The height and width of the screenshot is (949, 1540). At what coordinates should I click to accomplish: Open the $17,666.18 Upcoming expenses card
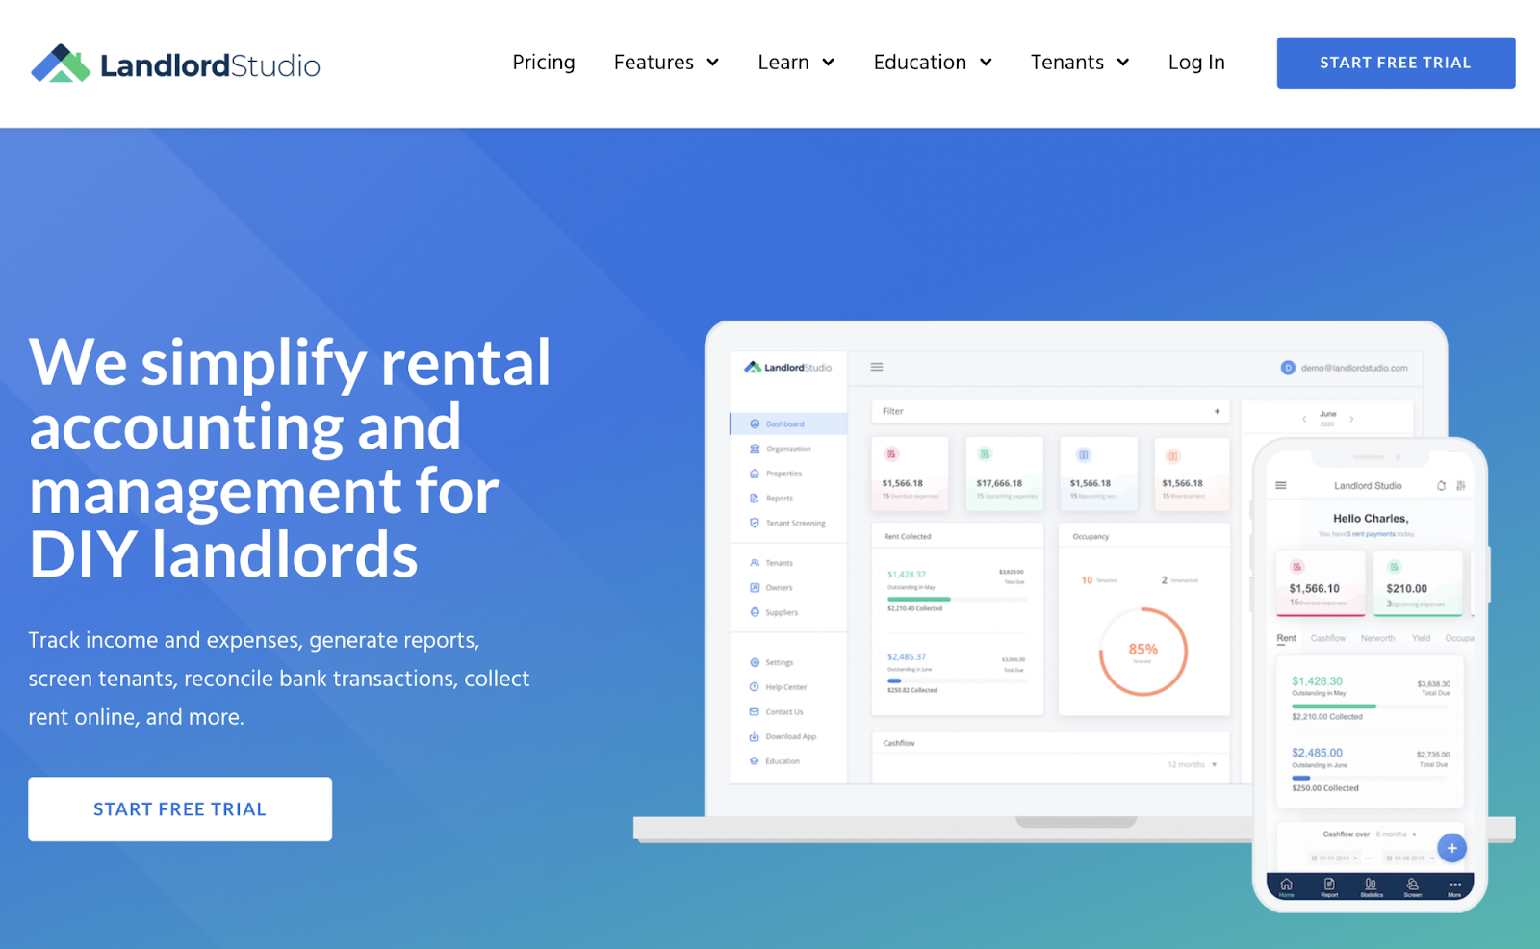[x=1004, y=474]
